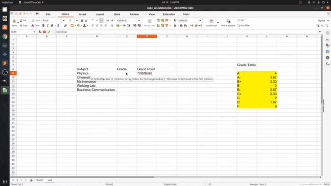
Task: Toggle Underline formatting
Action: pyautogui.click(x=52, y=25)
